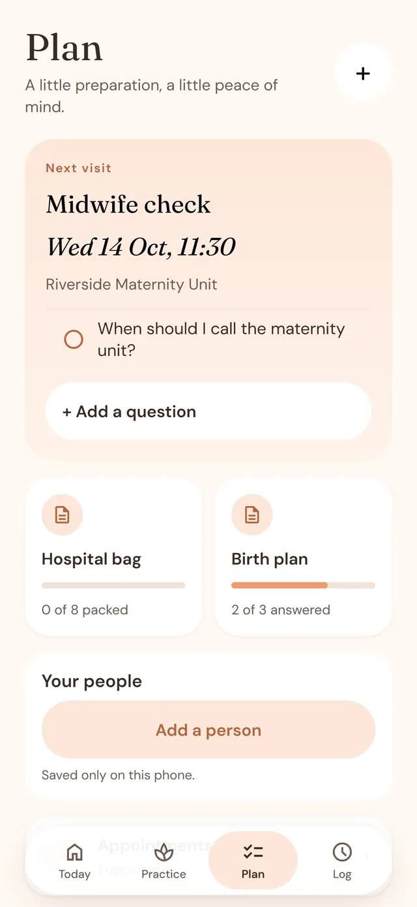Click the Hospital bag document icon
417x907 pixels.
[62, 515]
